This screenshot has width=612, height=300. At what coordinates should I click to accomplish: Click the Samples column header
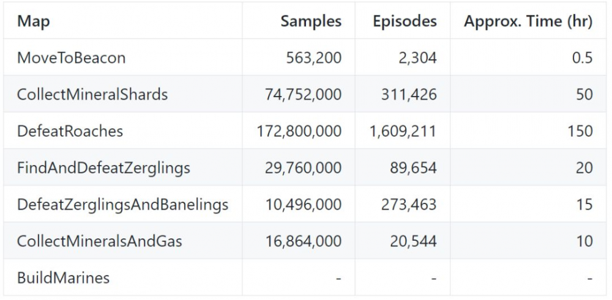tap(311, 21)
